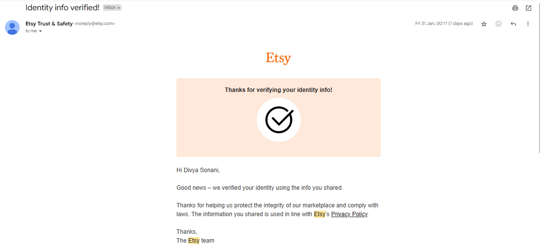Star this Etsy email
This screenshot has height=246, width=540.
click(484, 24)
